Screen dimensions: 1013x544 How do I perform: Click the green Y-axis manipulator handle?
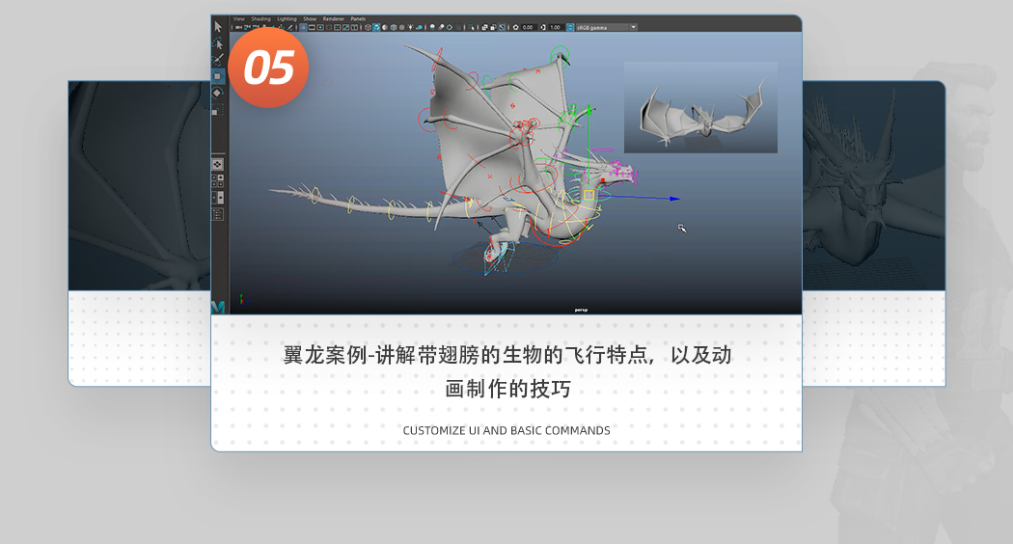[589, 111]
